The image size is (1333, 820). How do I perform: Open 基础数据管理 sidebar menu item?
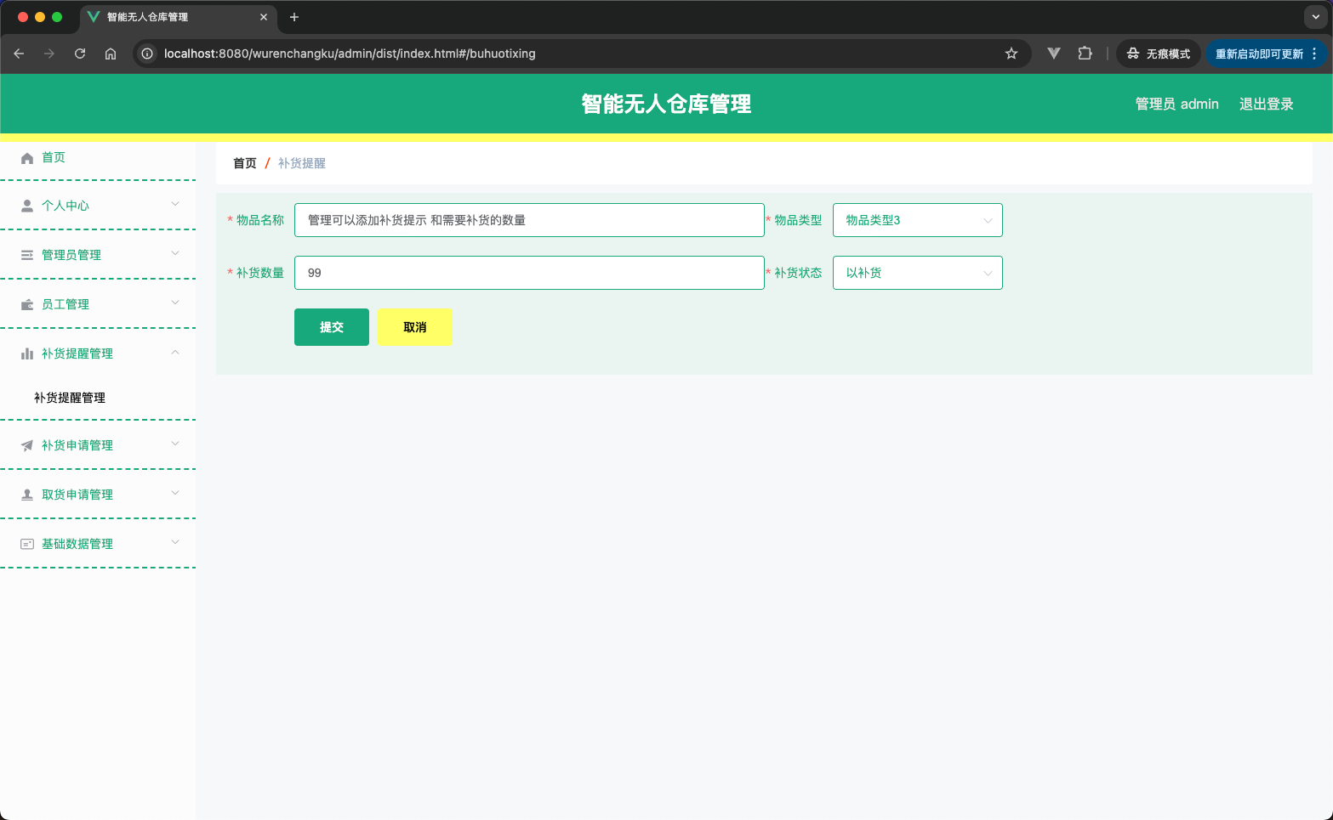pyautogui.click(x=98, y=544)
